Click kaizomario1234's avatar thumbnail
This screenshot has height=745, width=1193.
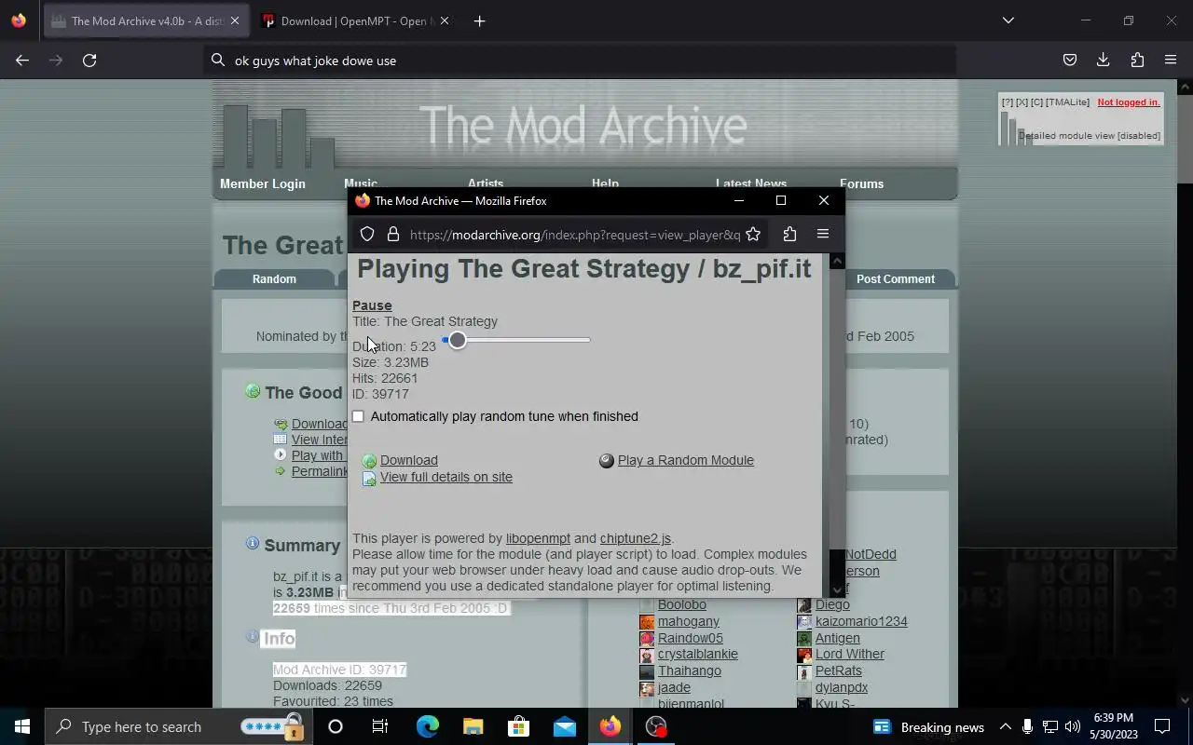804,622
